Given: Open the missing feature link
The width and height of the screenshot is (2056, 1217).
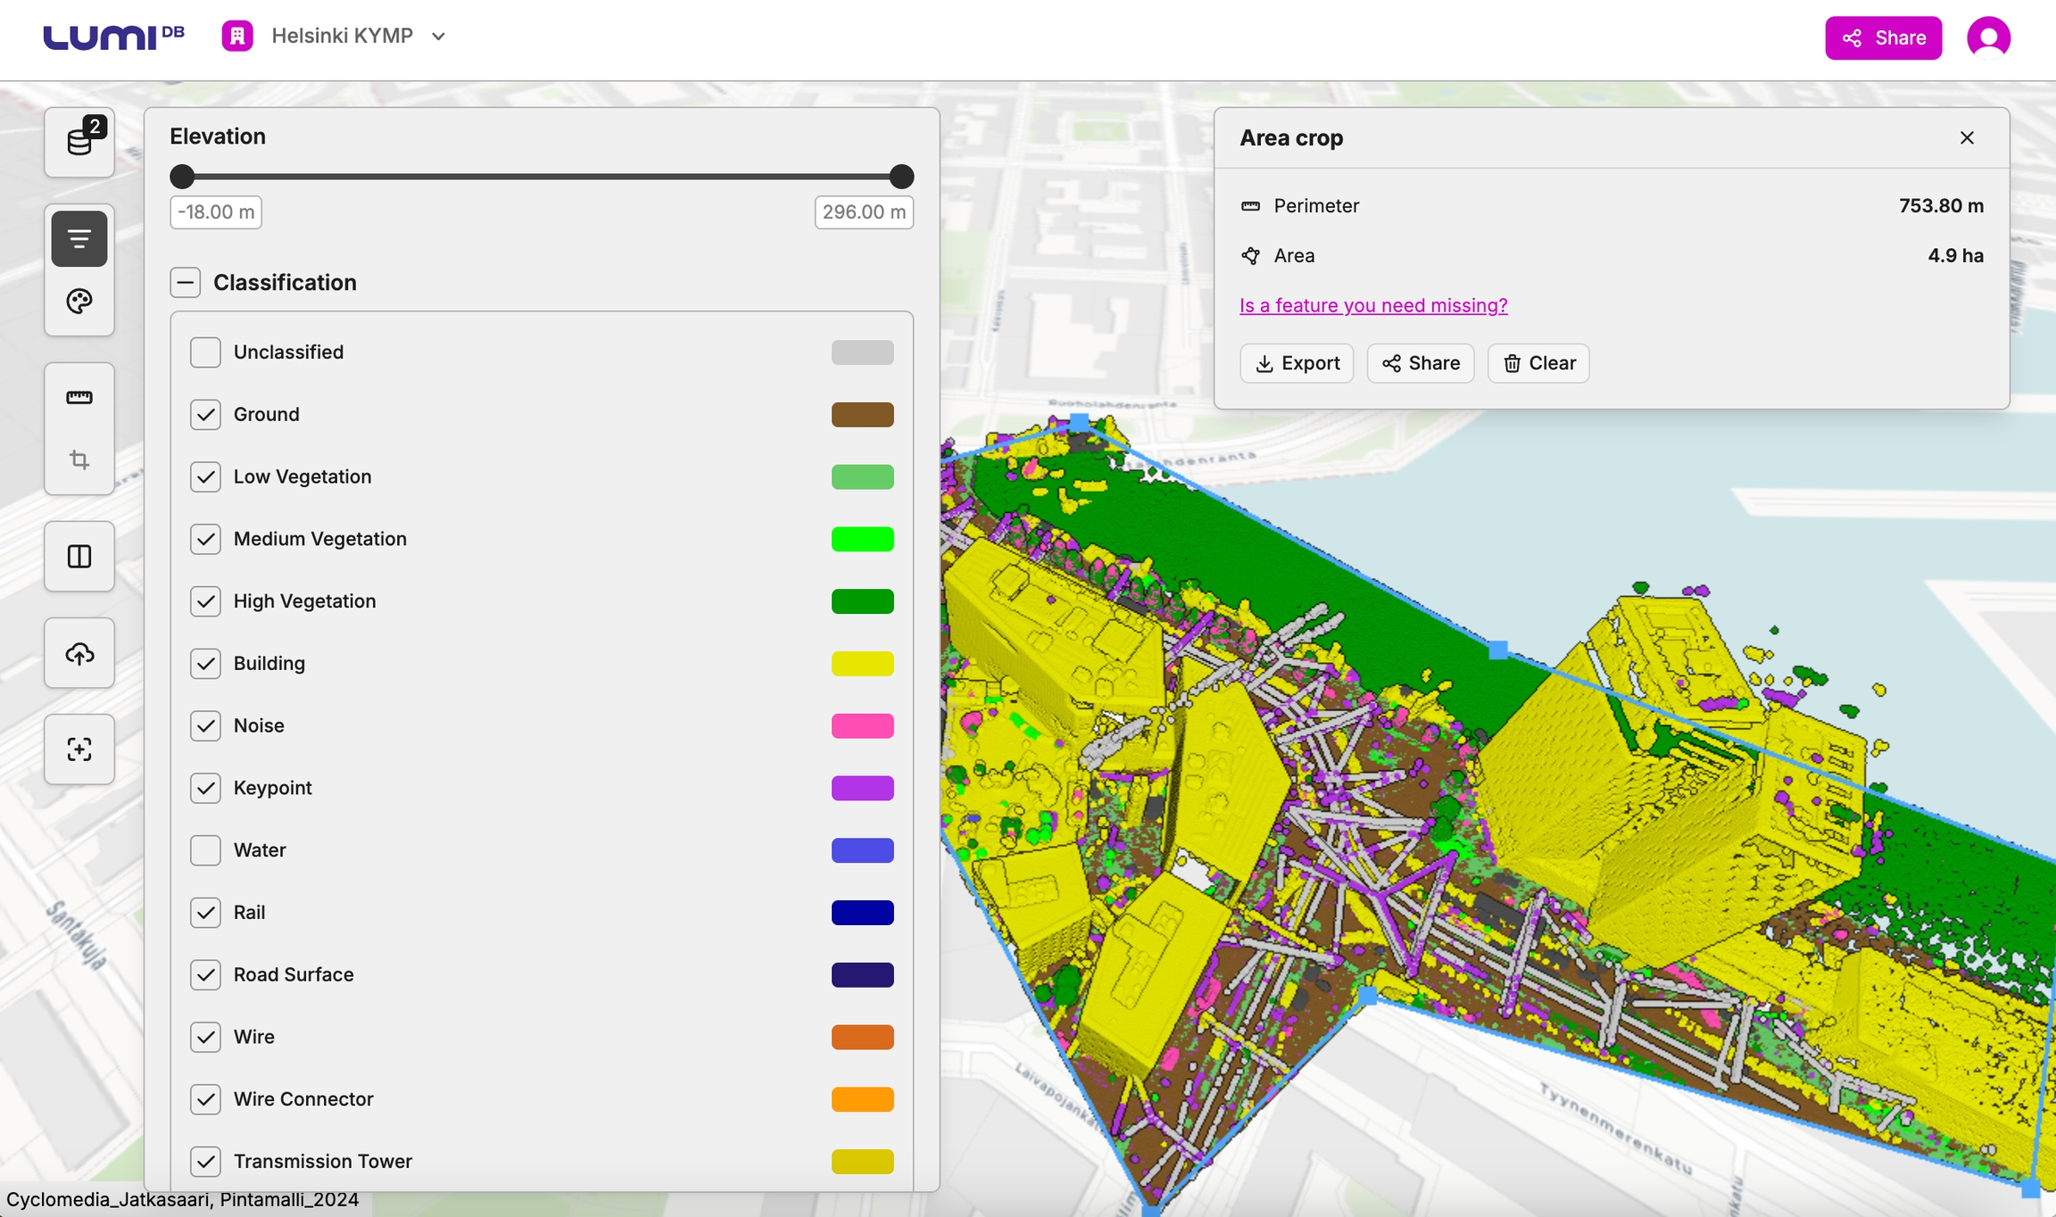Looking at the screenshot, I should coord(1373,306).
